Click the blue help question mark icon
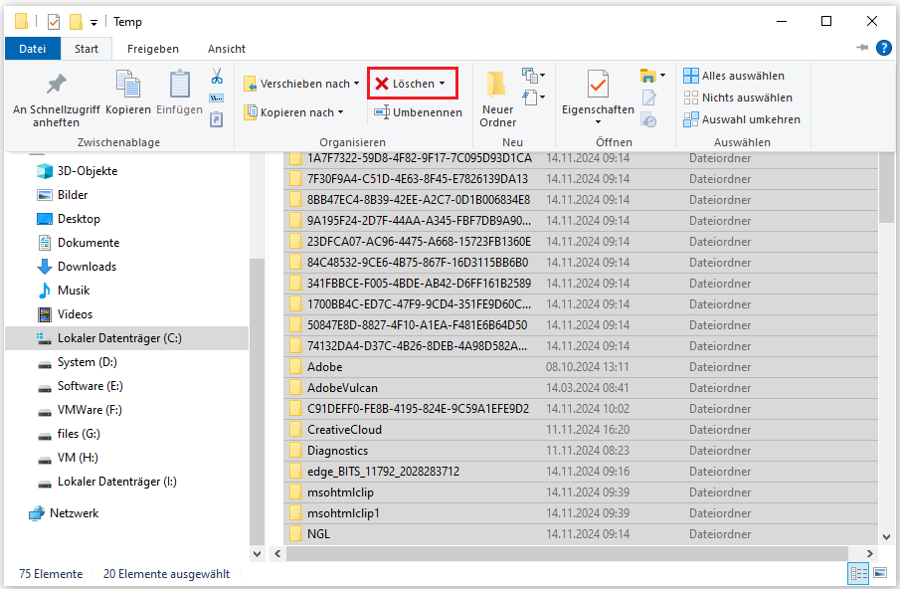The height and width of the screenshot is (589, 900). (x=883, y=48)
